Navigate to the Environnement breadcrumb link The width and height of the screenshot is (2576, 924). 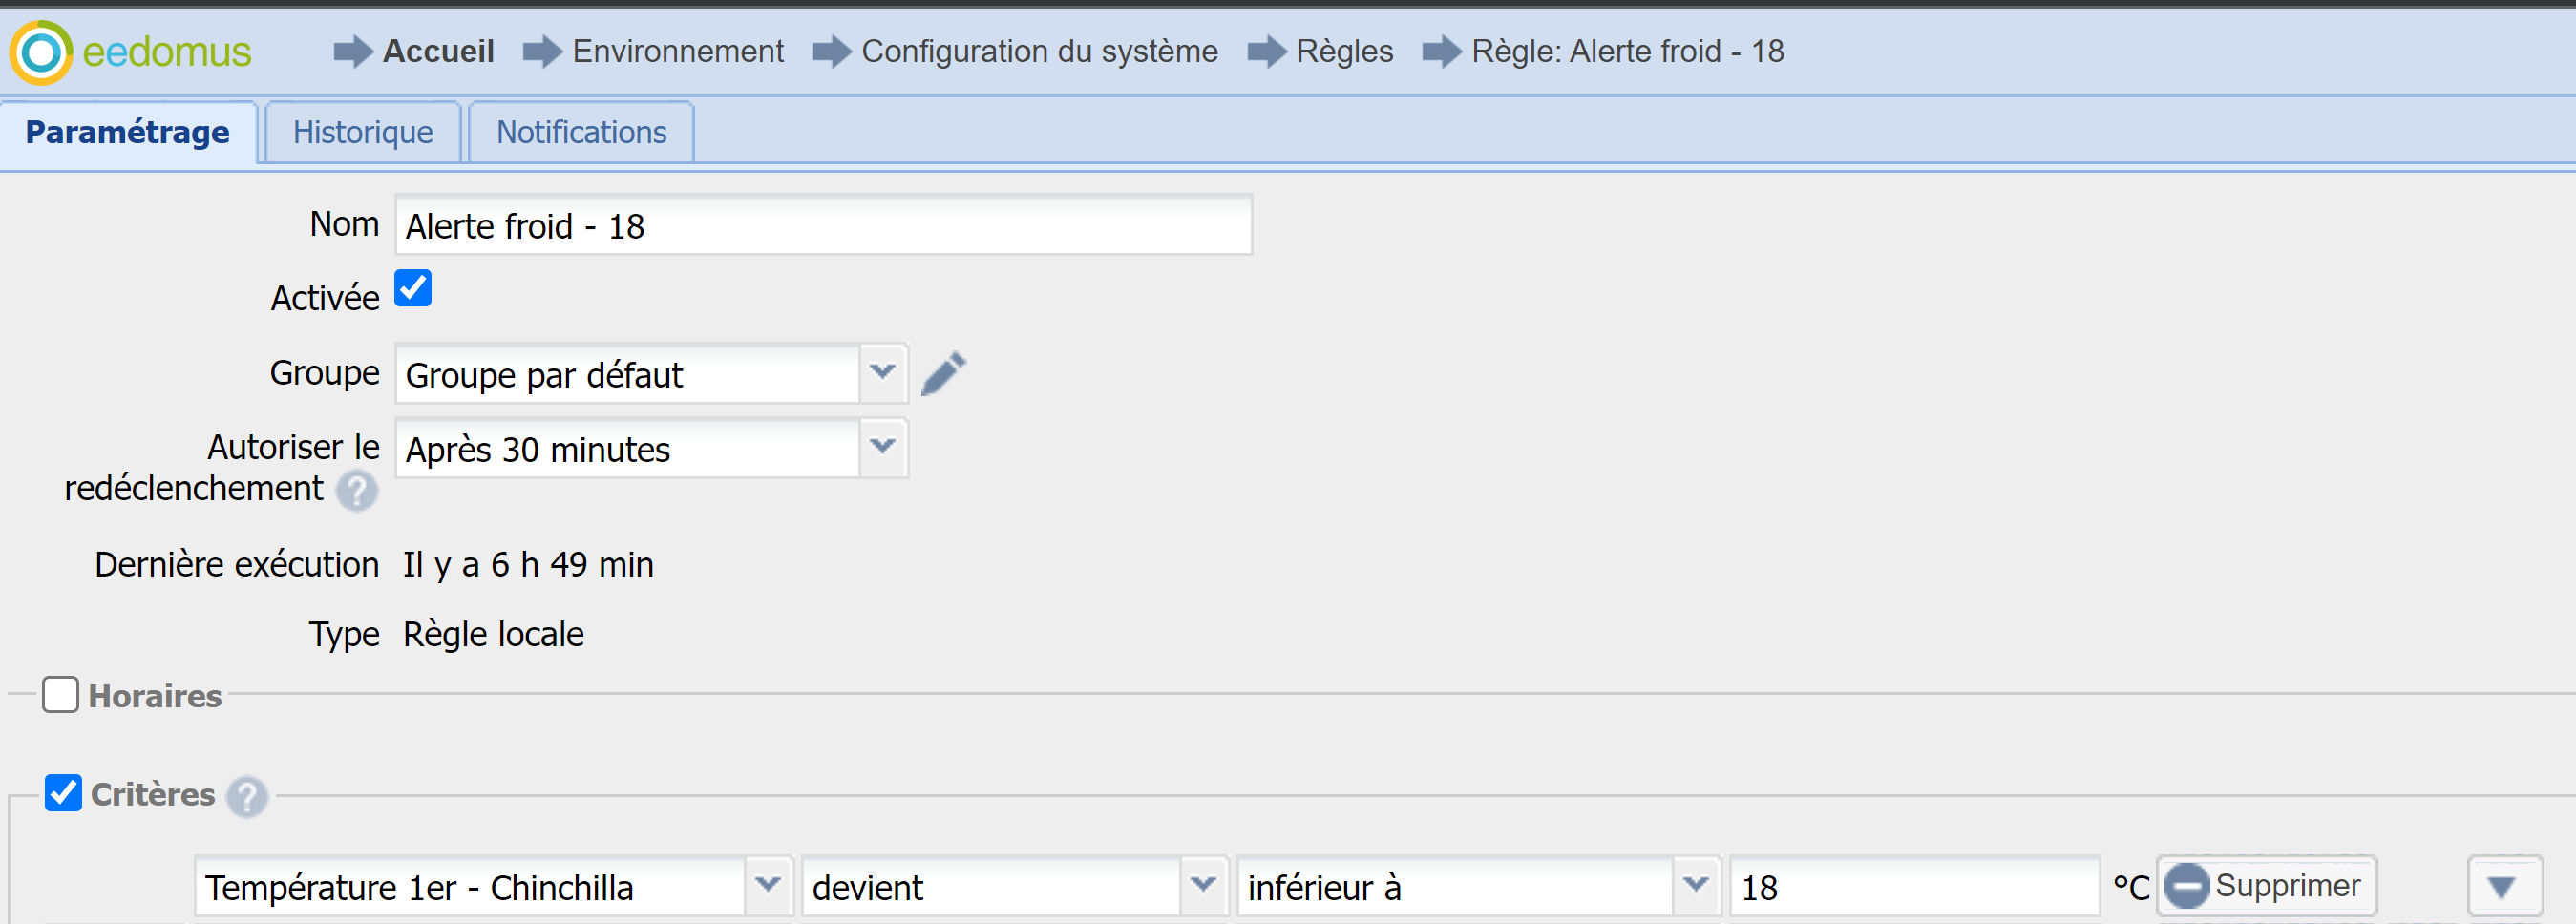coord(677,51)
